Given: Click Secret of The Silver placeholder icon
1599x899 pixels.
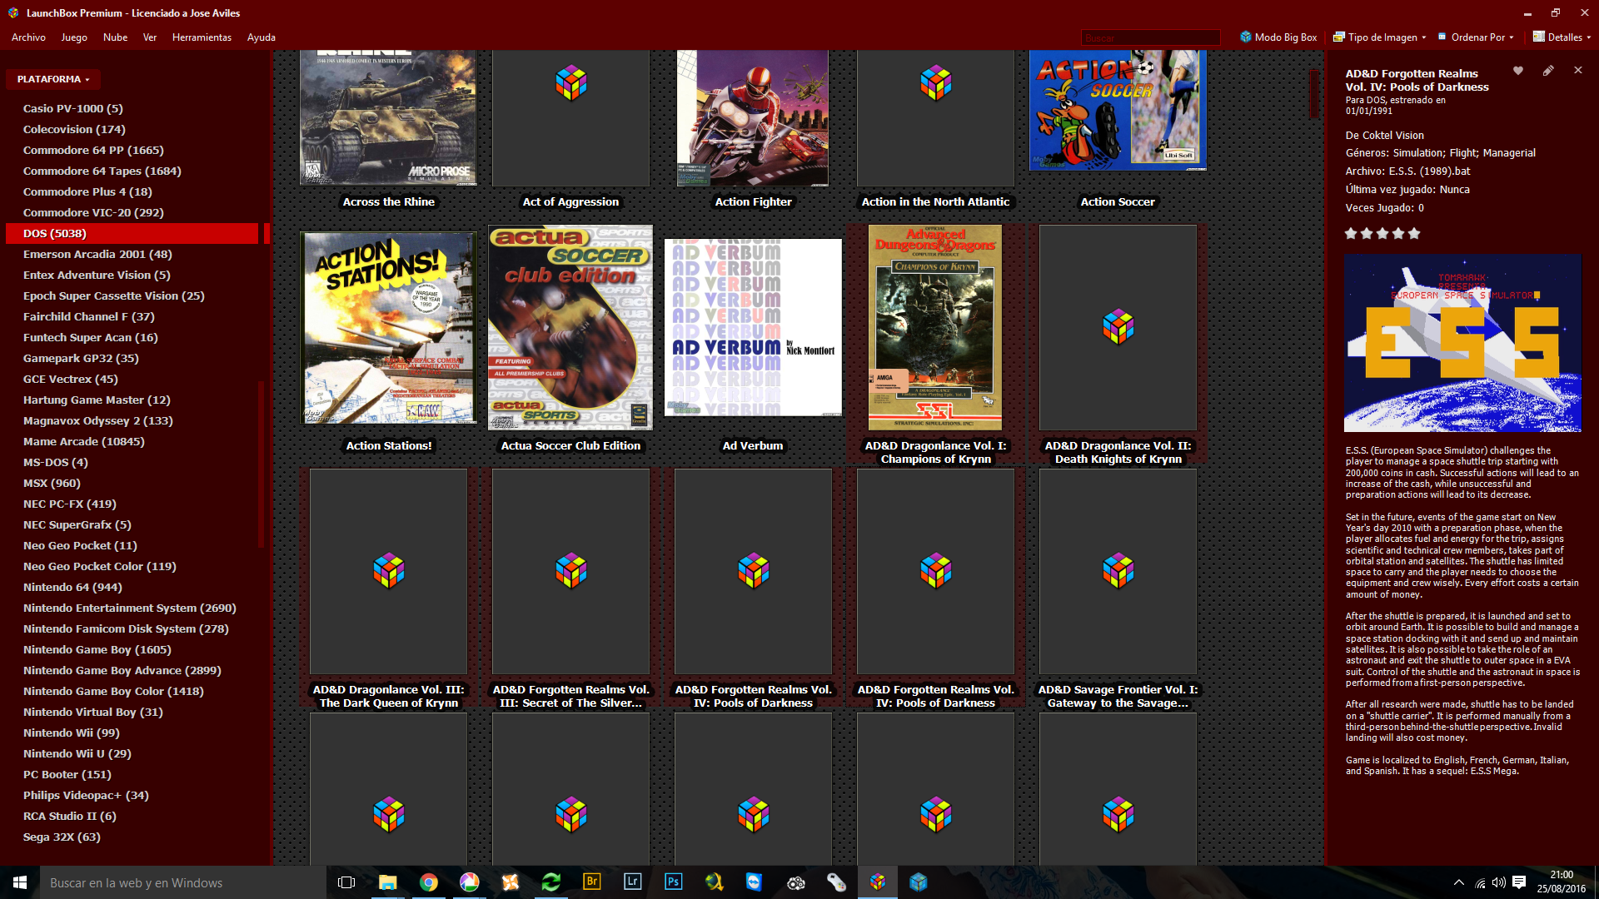Looking at the screenshot, I should click(571, 571).
